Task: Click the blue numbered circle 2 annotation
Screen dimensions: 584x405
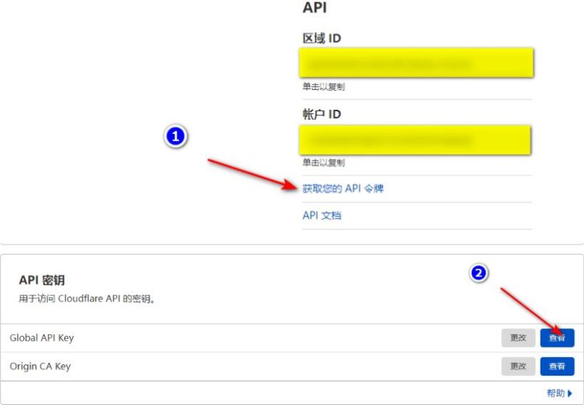Action: pos(479,273)
